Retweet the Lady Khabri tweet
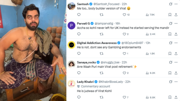The width and height of the screenshot is (180, 101). (101, 97)
